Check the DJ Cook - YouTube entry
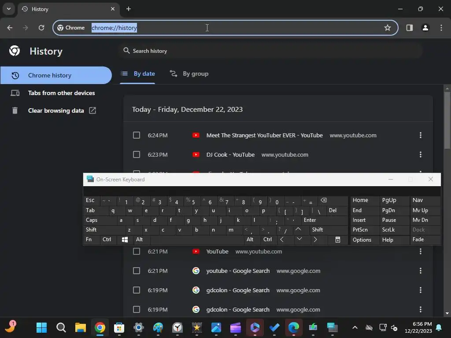Screen dimensions: 451x338 coord(137,154)
